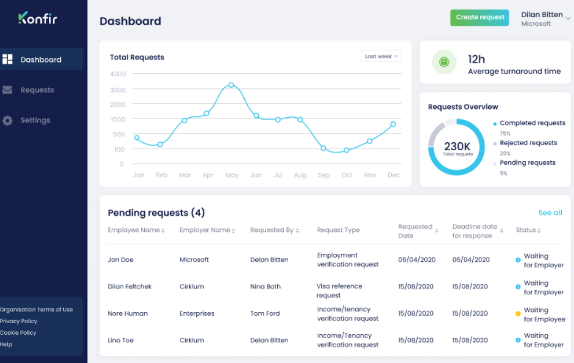The image size is (574, 363).
Task: Click the orange status dot for Nore Human
Action: click(x=518, y=313)
